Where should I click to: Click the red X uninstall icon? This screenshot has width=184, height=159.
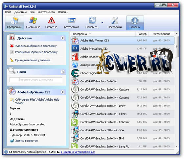pos(12,46)
